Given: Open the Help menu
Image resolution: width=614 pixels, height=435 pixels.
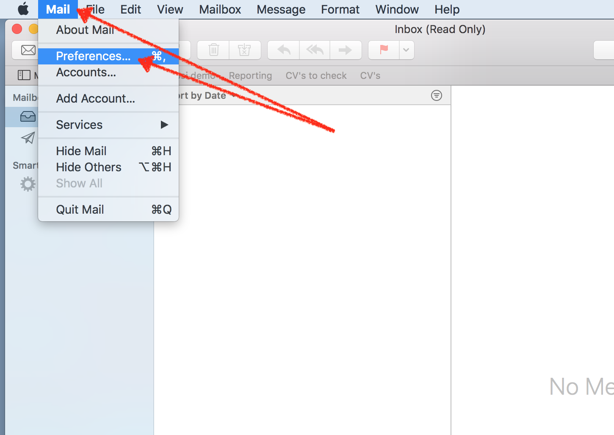Looking at the screenshot, I should [x=447, y=9].
